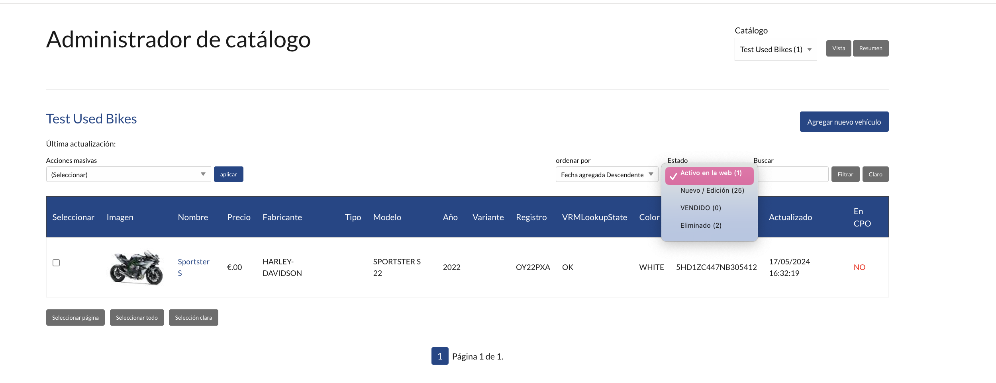Open the Catálogo dropdown Test Used Bikes
This screenshot has width=996, height=383.
(775, 49)
